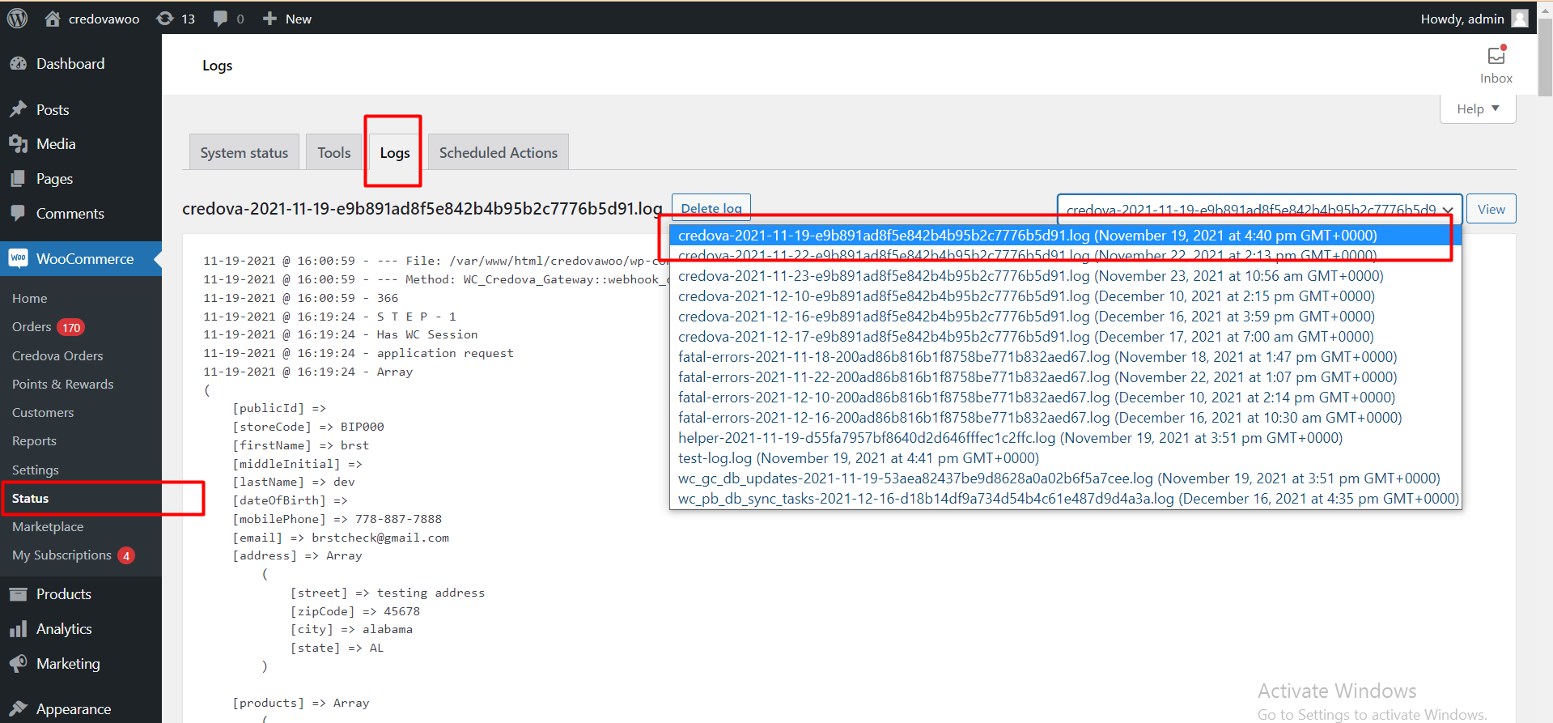The image size is (1553, 723).
Task: Open Reports submenu
Action: coord(34,440)
